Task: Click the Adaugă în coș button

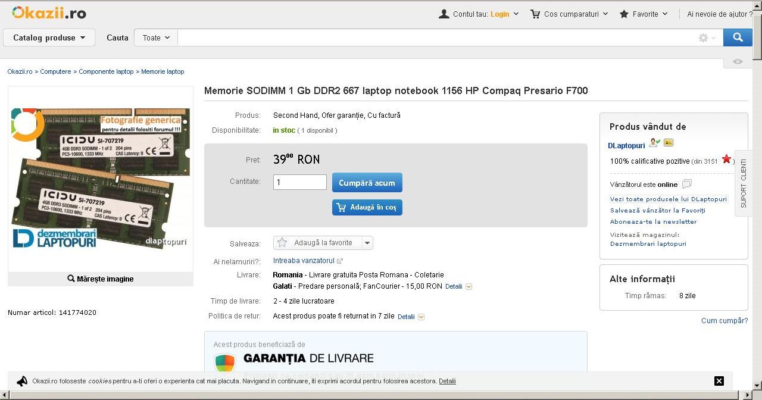Action: 367,207
